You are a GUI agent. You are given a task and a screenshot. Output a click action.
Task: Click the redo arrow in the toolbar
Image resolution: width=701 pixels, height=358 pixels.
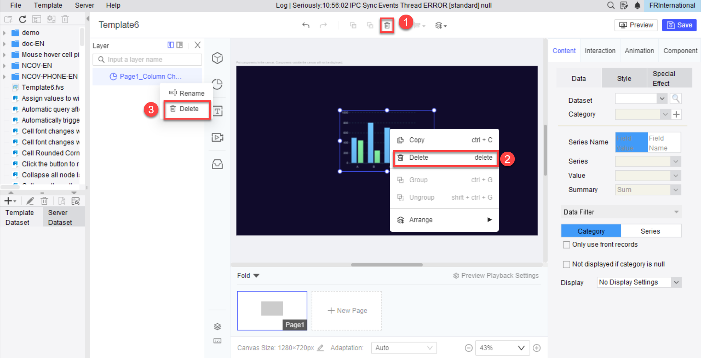(x=323, y=25)
